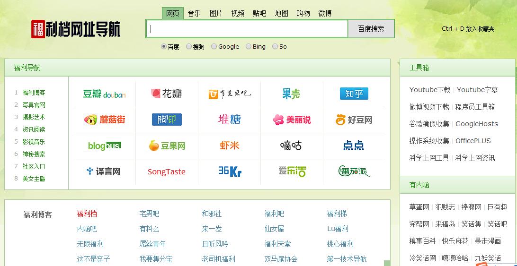Open the 草蛋网 link
Screen dimensions: 517x266
pos(419,207)
